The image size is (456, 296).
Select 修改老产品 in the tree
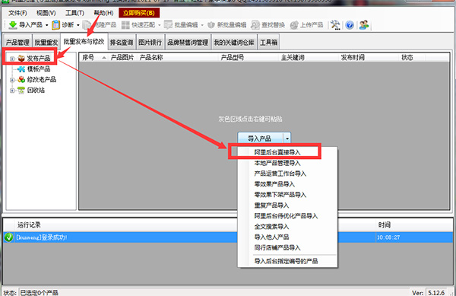click(41, 79)
